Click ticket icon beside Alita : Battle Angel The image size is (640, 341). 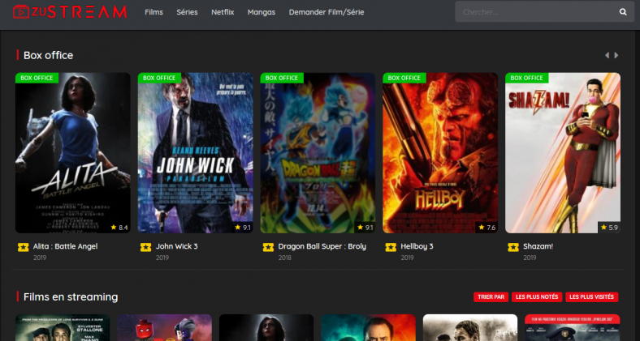pyautogui.click(x=23, y=247)
